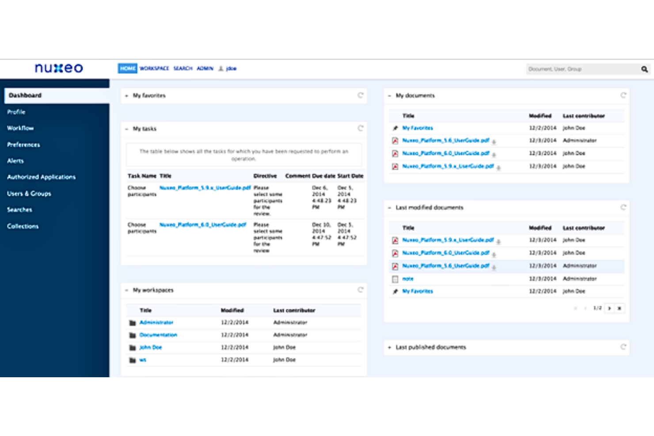Screen dimensions: 654x436
Task: Open the SEARCH tab
Action: 183,68
